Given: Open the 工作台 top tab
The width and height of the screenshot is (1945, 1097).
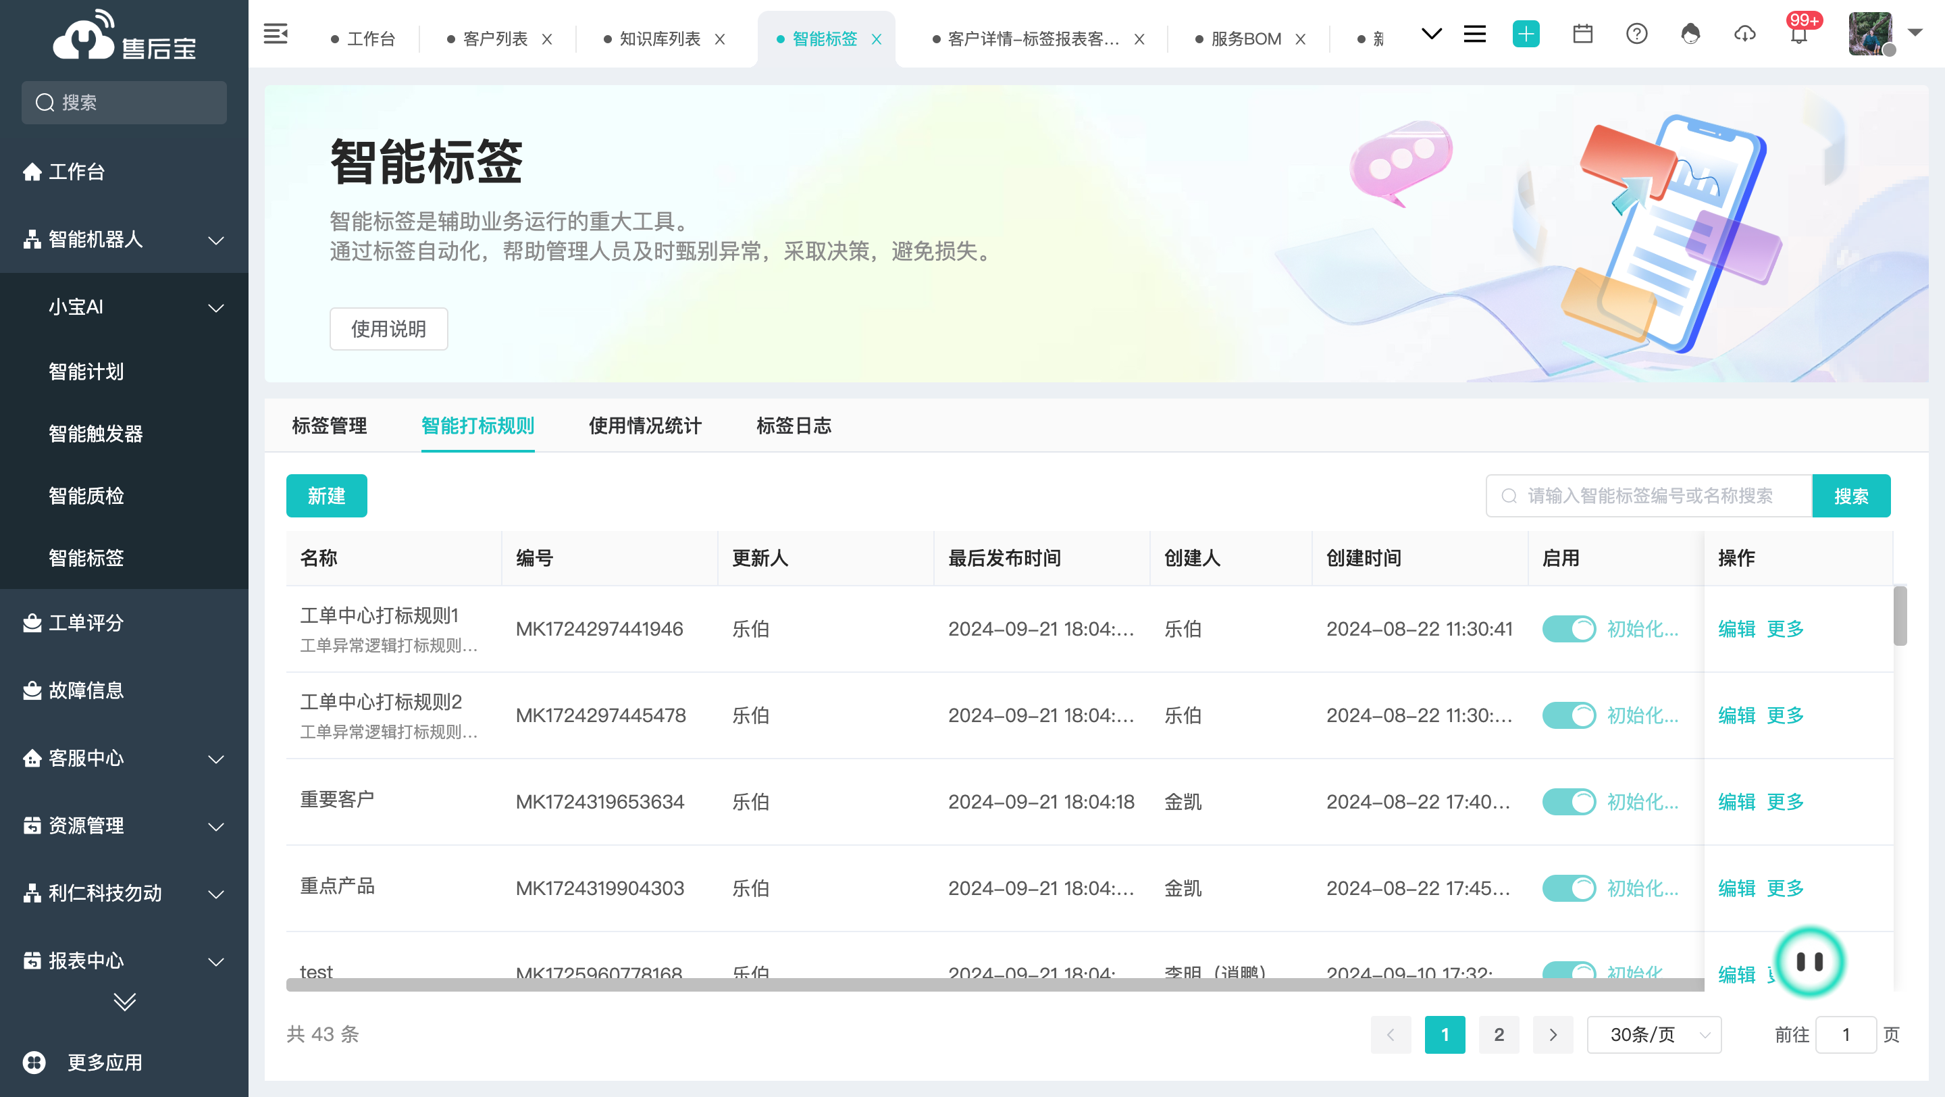Looking at the screenshot, I should (x=363, y=39).
